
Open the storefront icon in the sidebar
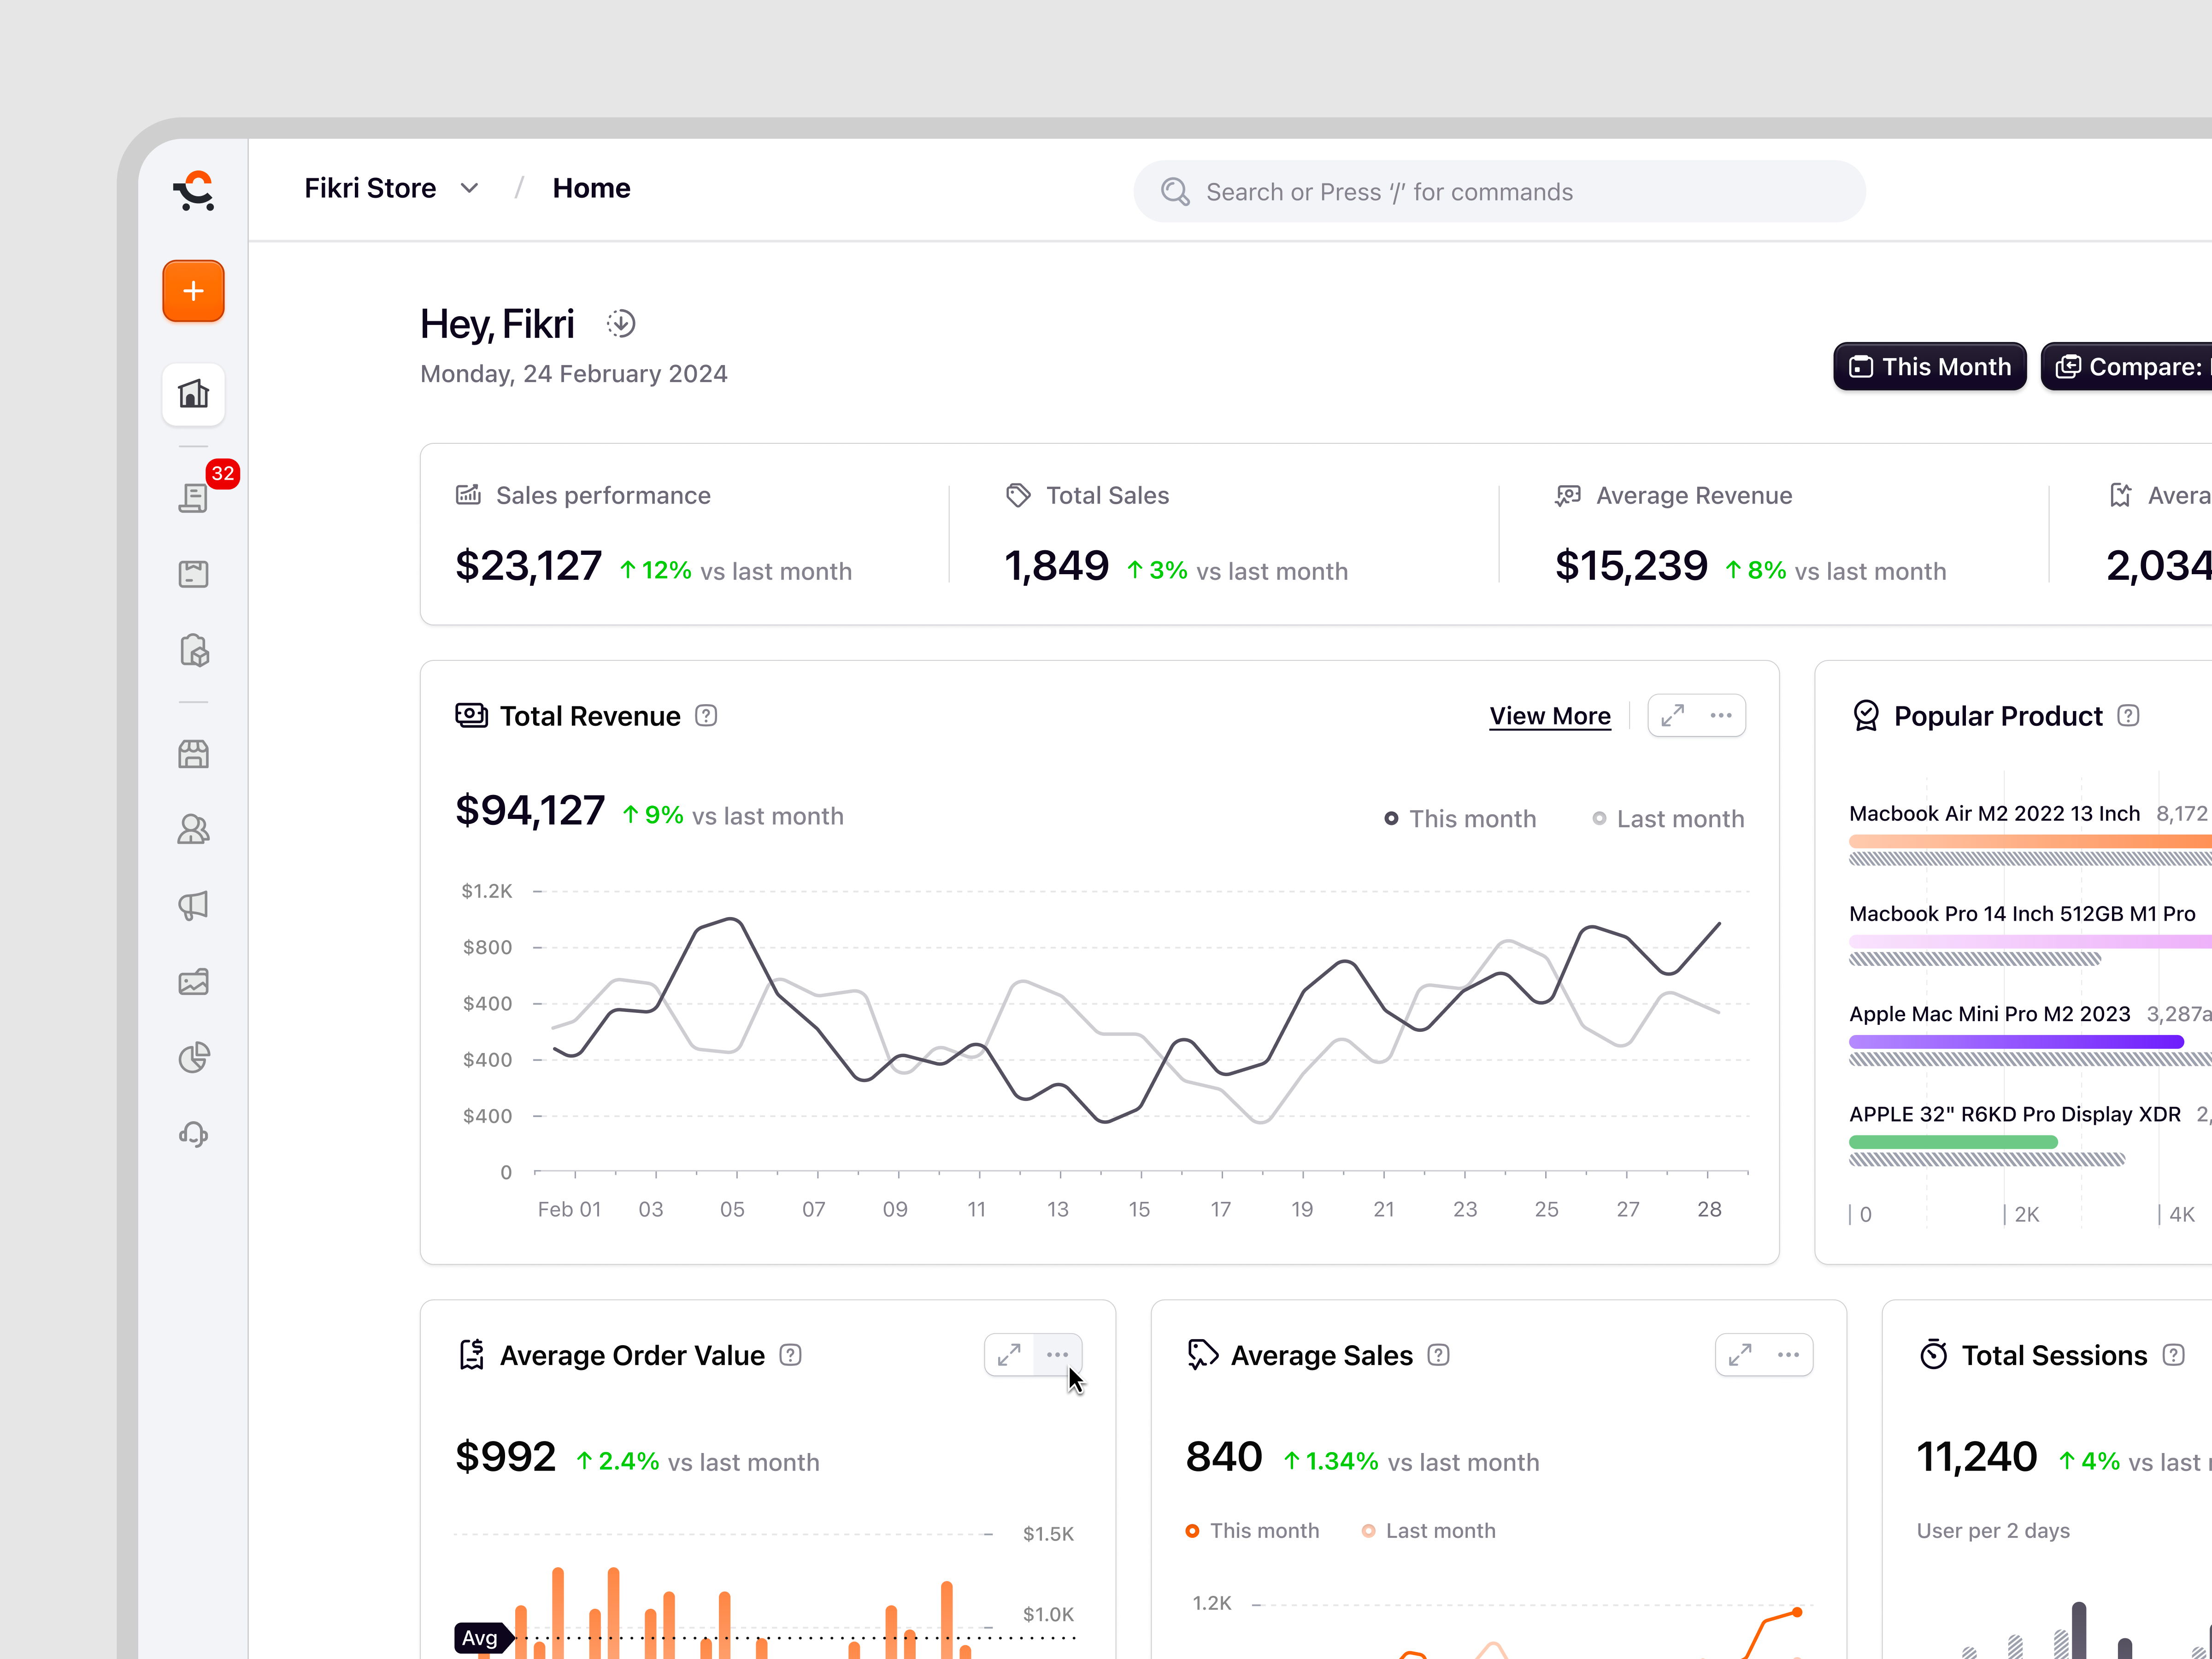[193, 754]
